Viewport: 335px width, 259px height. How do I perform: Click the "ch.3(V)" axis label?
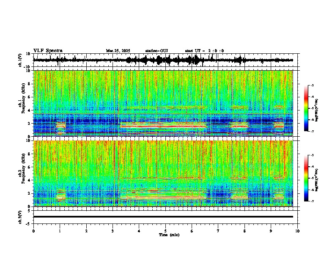pos(20,217)
